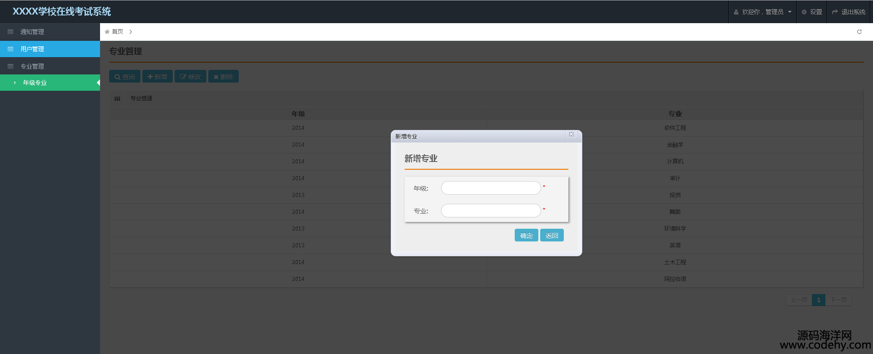Open 设置 in the header
The image size is (873, 354).
pyautogui.click(x=812, y=12)
